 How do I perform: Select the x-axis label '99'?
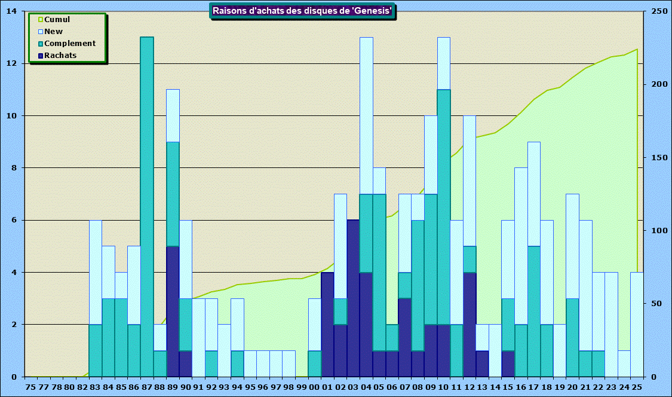(302, 387)
